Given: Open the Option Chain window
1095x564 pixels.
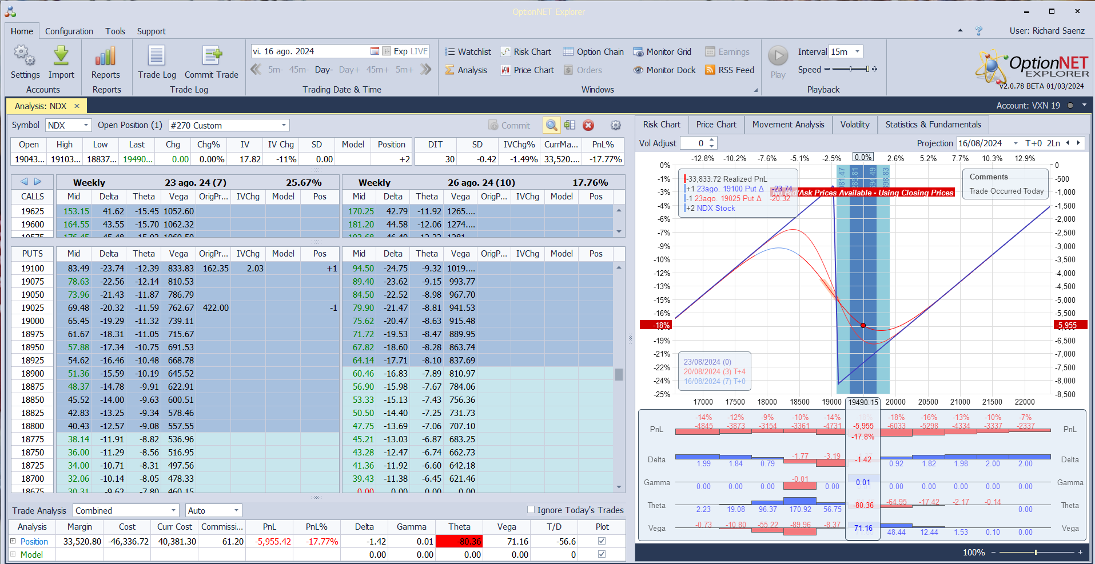Looking at the screenshot, I should [594, 52].
